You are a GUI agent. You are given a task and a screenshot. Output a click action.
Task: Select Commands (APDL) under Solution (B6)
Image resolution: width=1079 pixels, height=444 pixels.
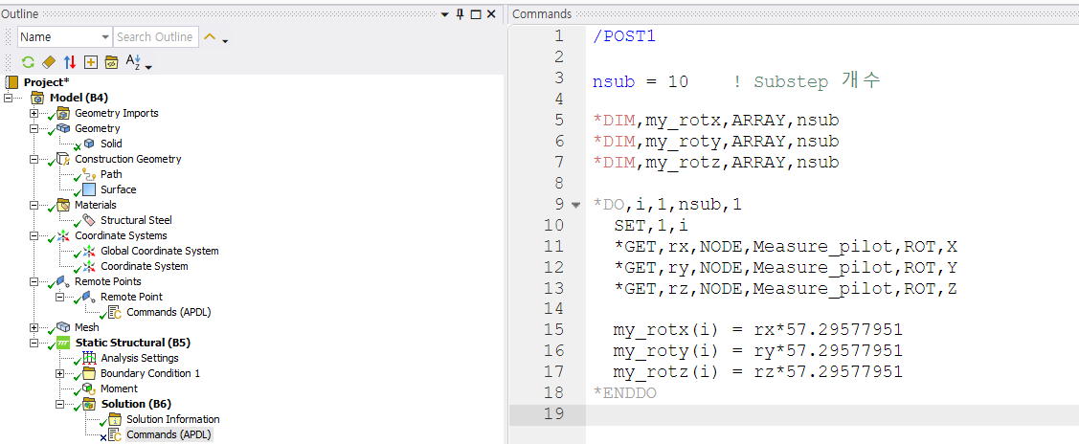169,434
